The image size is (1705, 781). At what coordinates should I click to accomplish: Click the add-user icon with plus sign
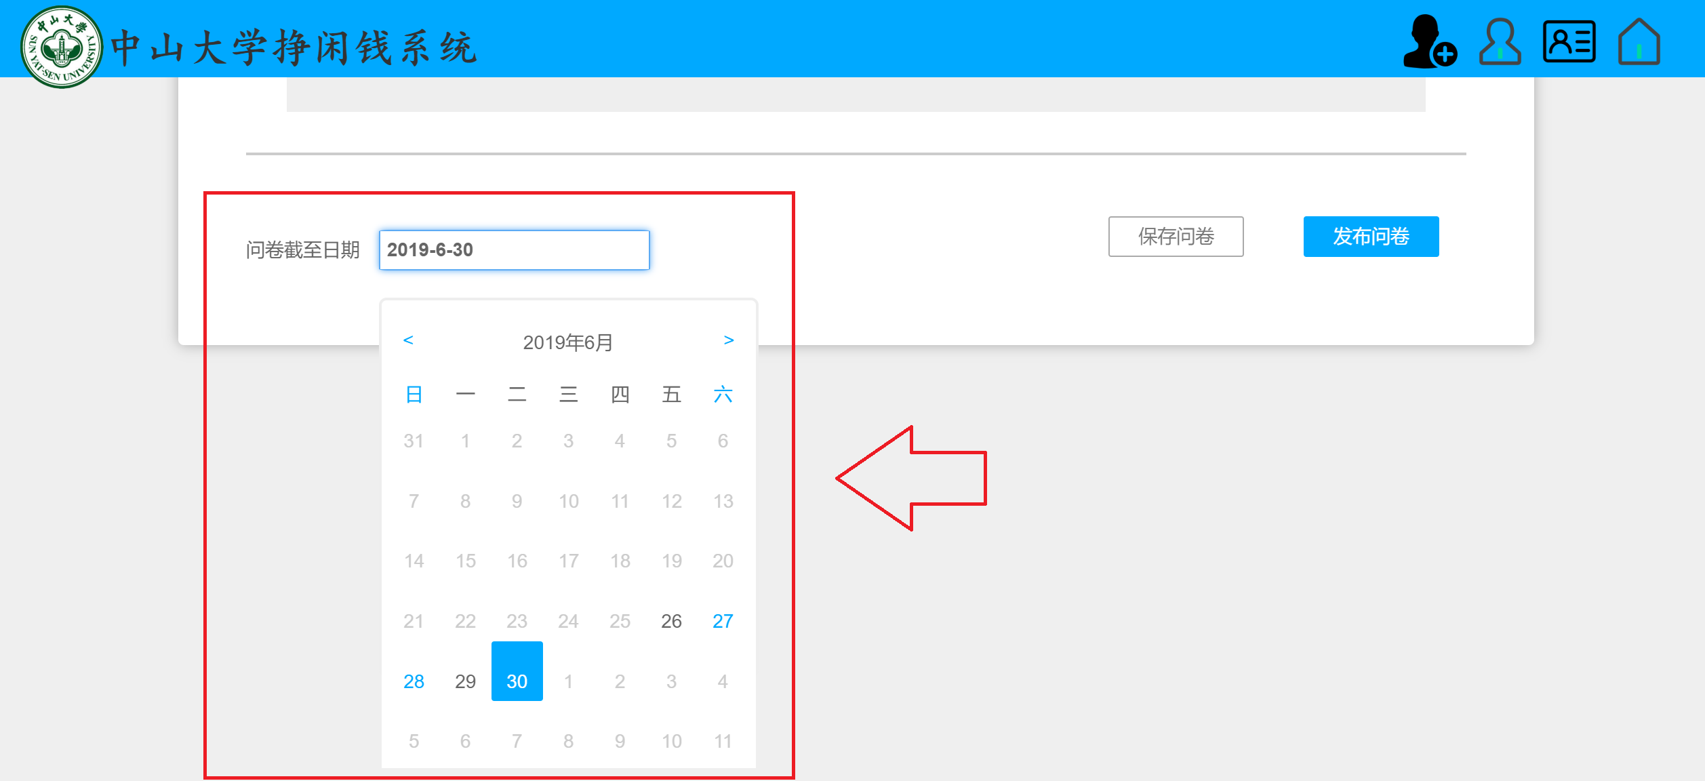tap(1430, 42)
